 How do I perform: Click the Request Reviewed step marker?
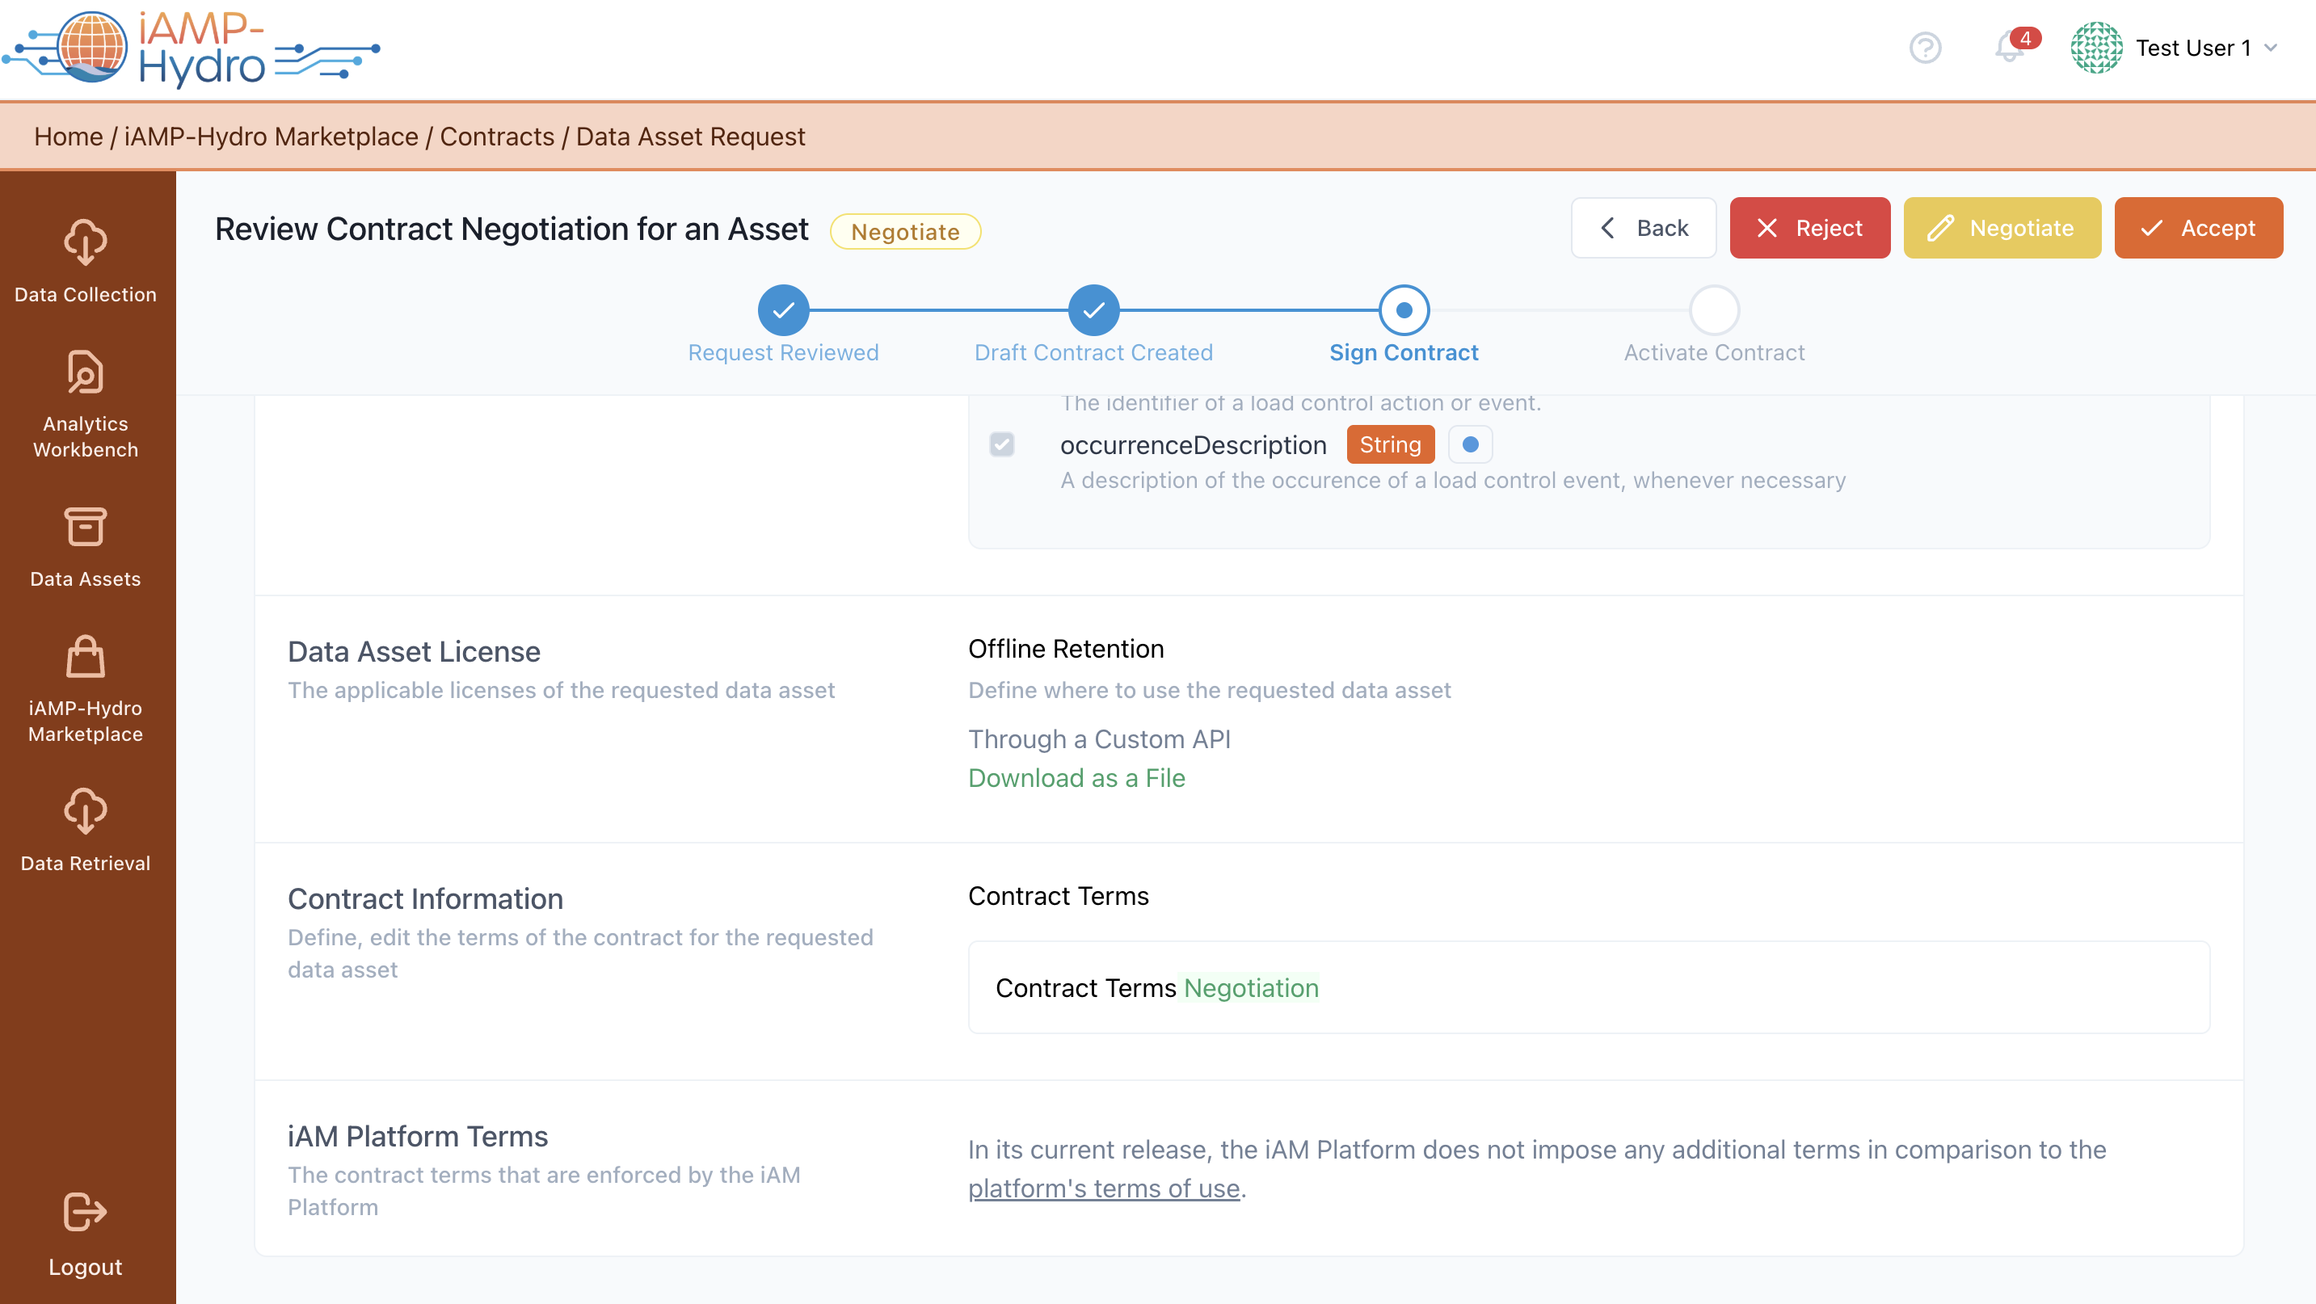tap(783, 310)
